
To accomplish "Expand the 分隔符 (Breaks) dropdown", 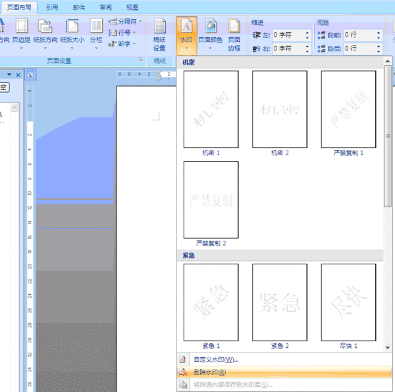I will click(124, 22).
